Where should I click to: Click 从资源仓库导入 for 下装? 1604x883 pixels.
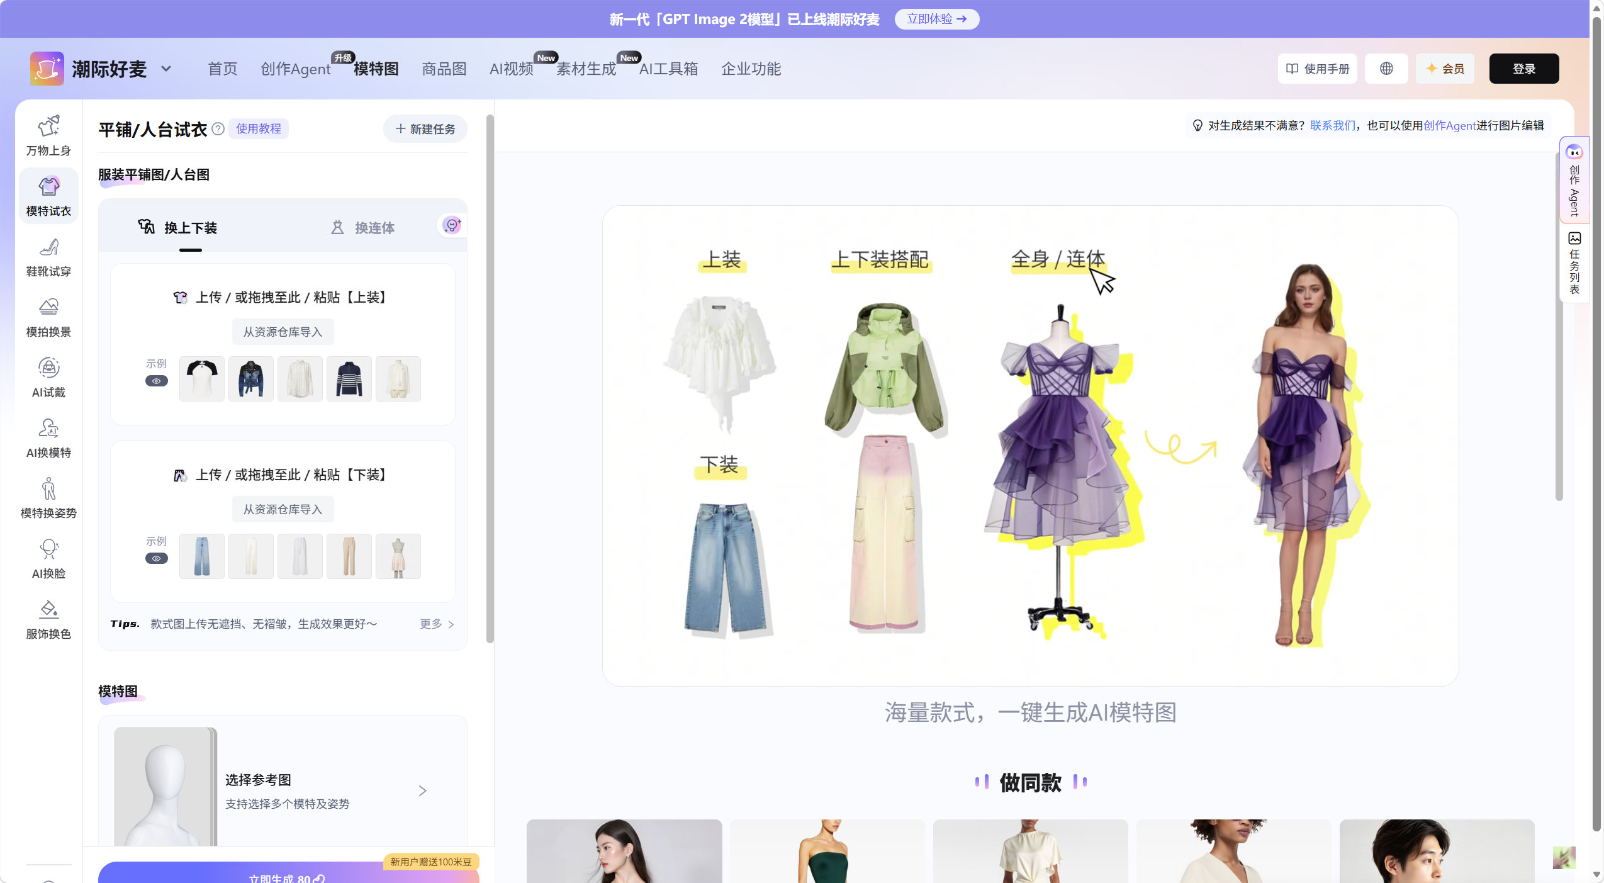coord(283,509)
